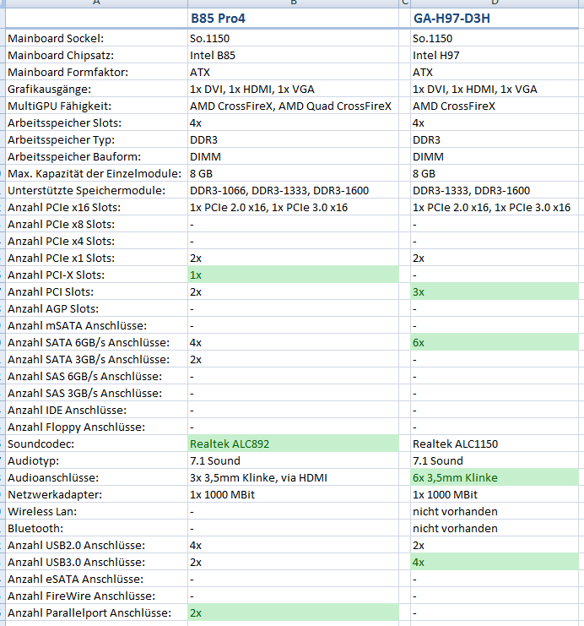
Task: Select 'Max. Kapazität der Einzelmodule:' cell
Action: click(96, 174)
